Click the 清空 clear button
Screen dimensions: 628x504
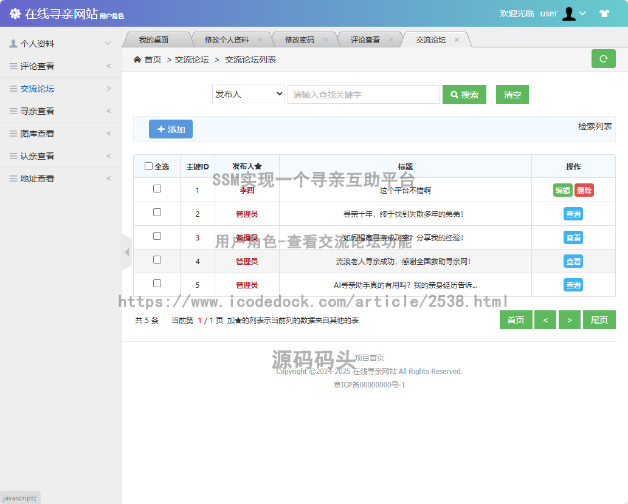512,94
